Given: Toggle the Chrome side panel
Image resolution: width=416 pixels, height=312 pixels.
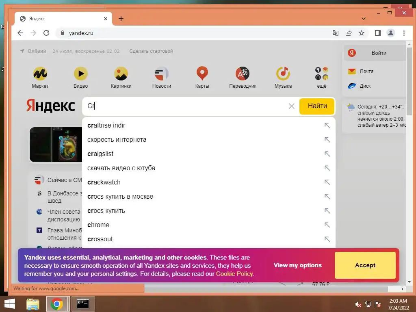Looking at the screenshot, I should coord(378,33).
